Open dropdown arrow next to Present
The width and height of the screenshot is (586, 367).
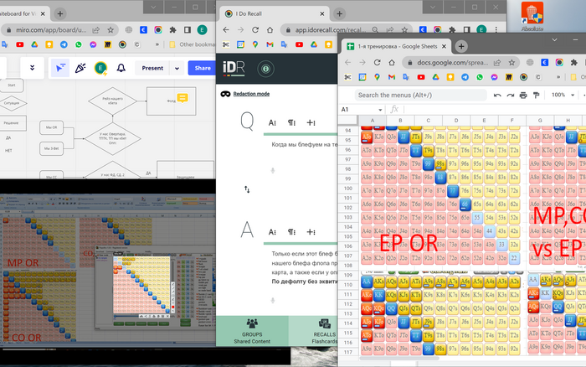click(x=177, y=69)
